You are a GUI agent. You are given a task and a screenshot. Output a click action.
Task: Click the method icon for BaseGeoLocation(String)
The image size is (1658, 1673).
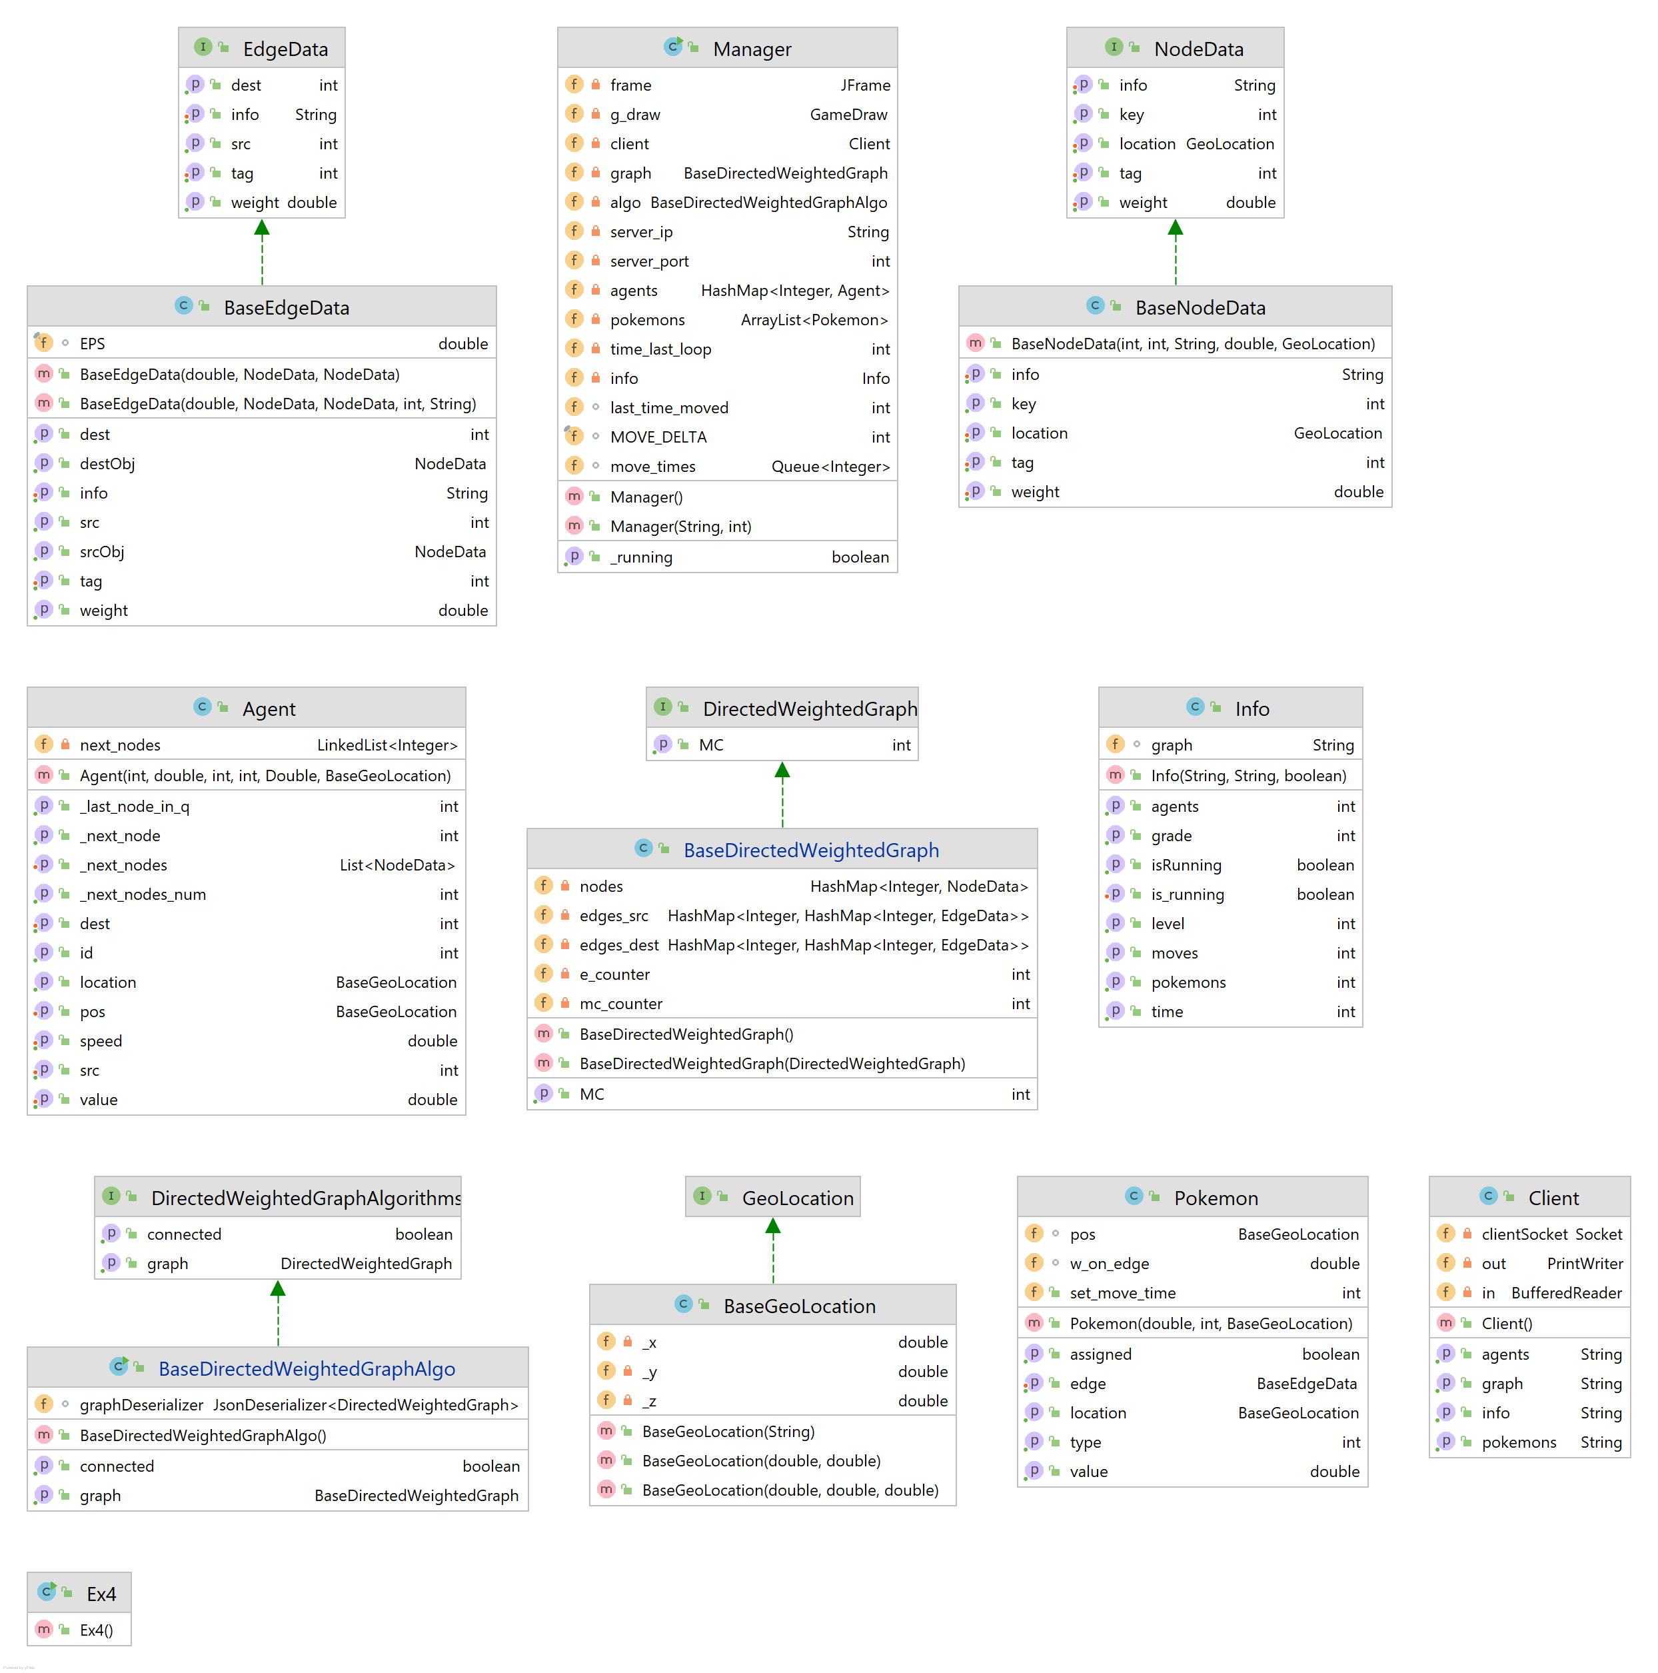(x=606, y=1432)
